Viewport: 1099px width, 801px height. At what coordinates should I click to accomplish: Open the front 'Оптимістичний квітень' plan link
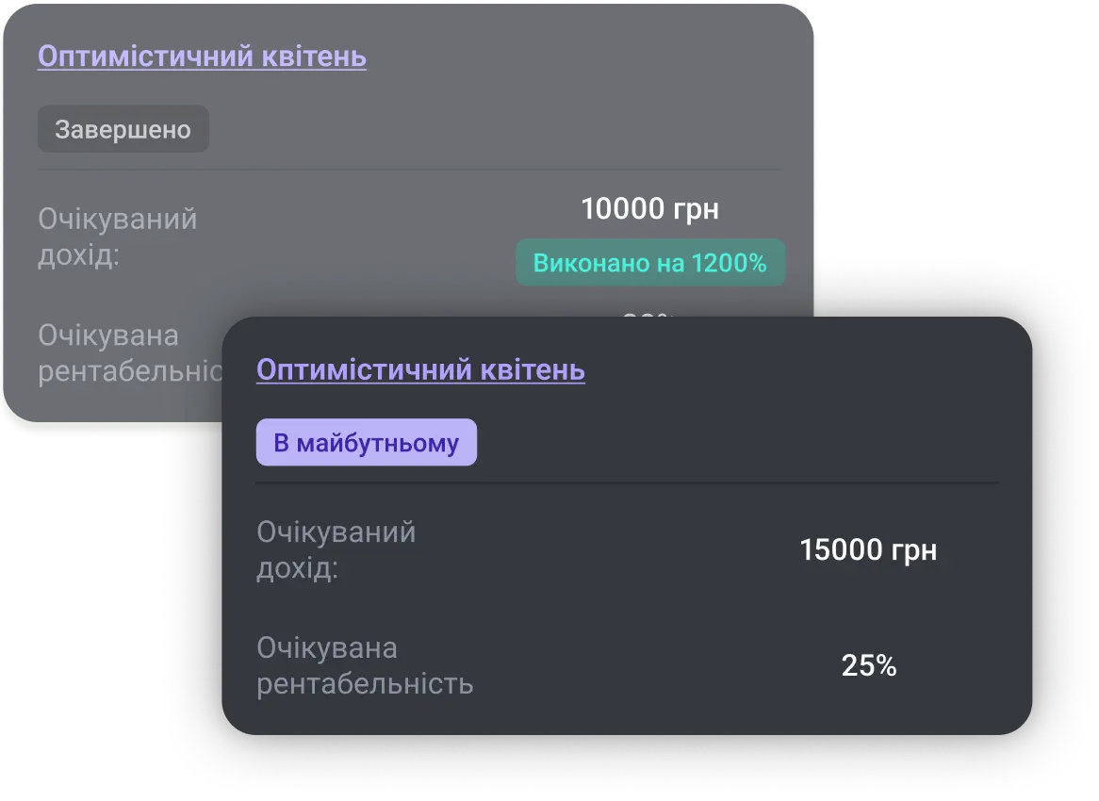coord(419,369)
